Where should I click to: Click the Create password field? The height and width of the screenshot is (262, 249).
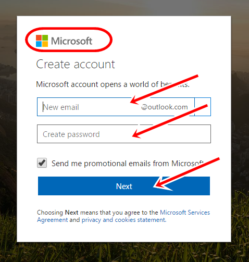tap(124, 134)
